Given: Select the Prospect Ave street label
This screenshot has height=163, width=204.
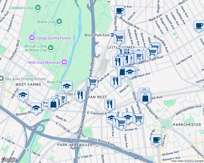Looking at the screenshot, I should 11,23.
